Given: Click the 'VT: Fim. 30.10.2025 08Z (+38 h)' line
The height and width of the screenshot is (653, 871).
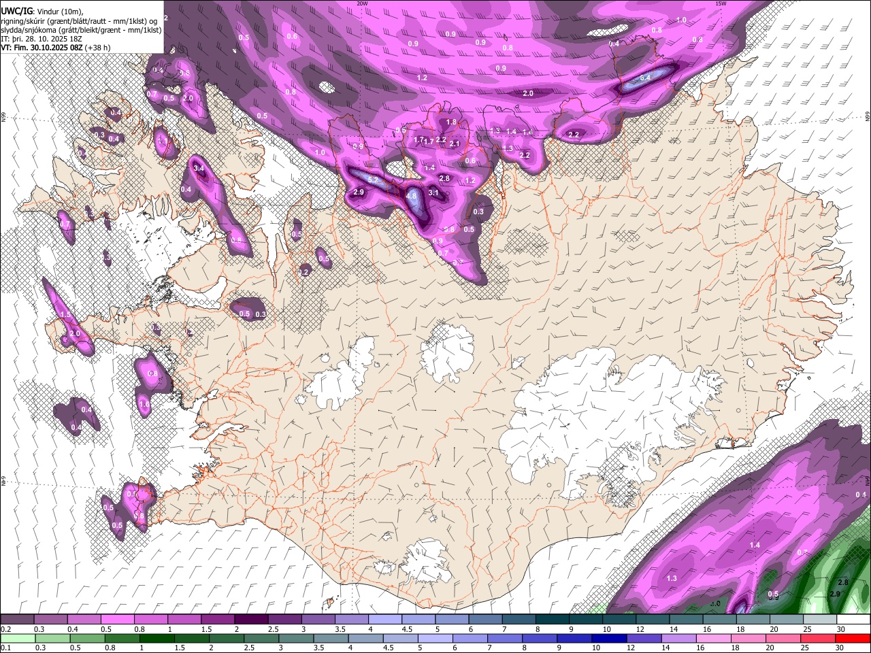Looking at the screenshot, I should pos(55,48).
